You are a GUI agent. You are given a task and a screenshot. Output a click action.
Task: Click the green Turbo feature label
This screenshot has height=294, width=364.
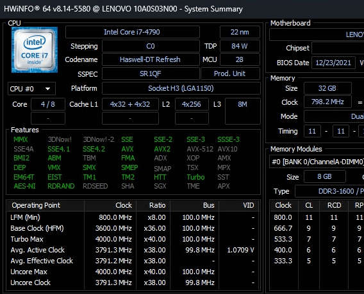coord(195,177)
